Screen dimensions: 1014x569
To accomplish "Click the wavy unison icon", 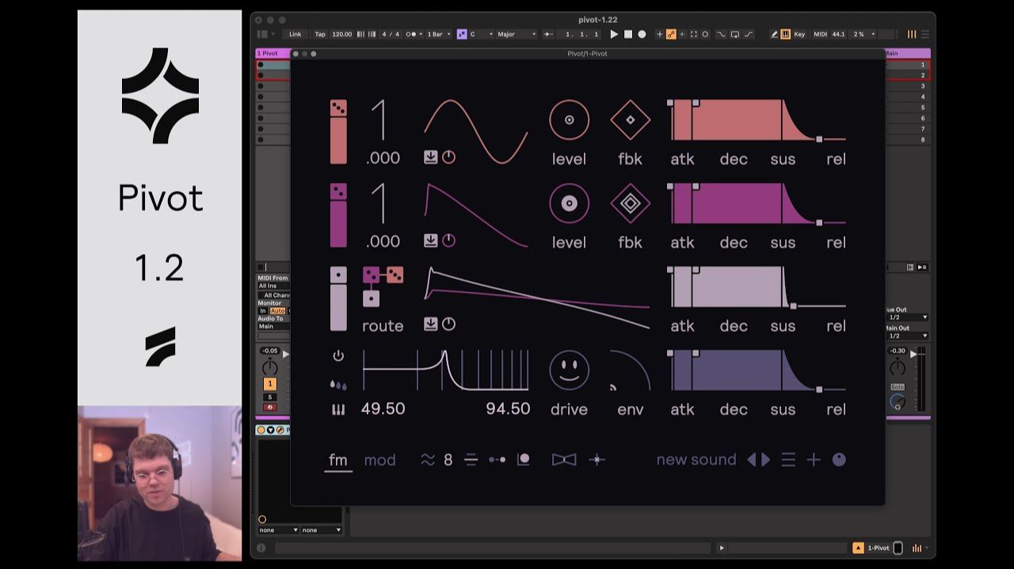I will [x=428, y=460].
